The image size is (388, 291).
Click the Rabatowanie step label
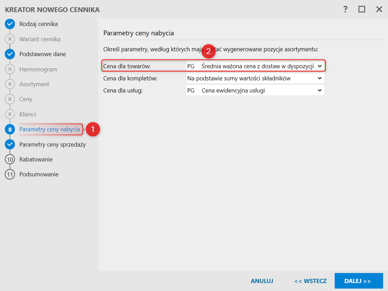[36, 159]
